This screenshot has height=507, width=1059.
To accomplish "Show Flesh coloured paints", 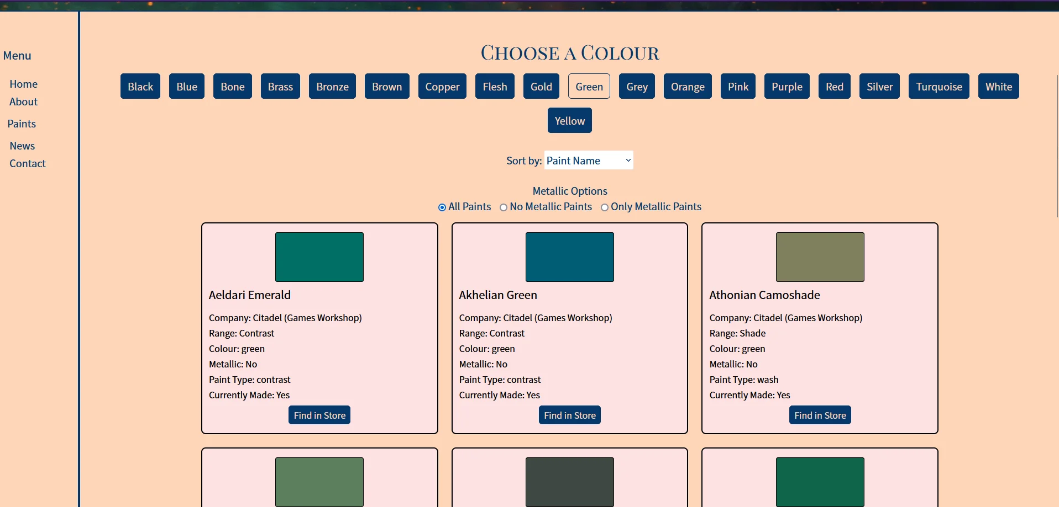I will pyautogui.click(x=495, y=86).
